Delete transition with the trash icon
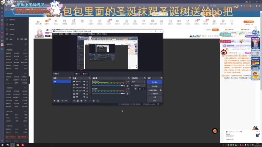262x147 pixels. point(140,89)
